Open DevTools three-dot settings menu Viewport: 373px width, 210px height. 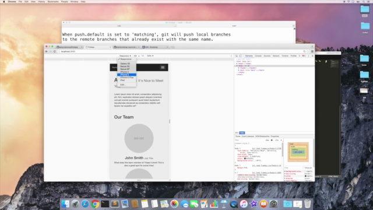(308, 56)
